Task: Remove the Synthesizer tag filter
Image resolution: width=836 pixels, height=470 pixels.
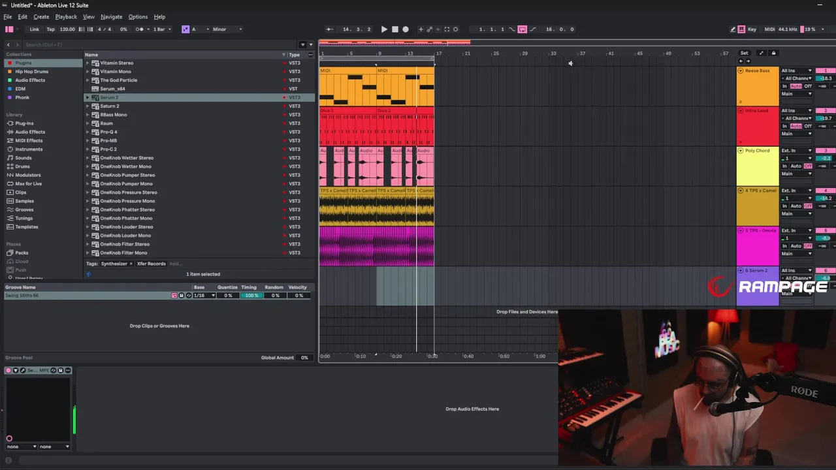Action: 131,264
